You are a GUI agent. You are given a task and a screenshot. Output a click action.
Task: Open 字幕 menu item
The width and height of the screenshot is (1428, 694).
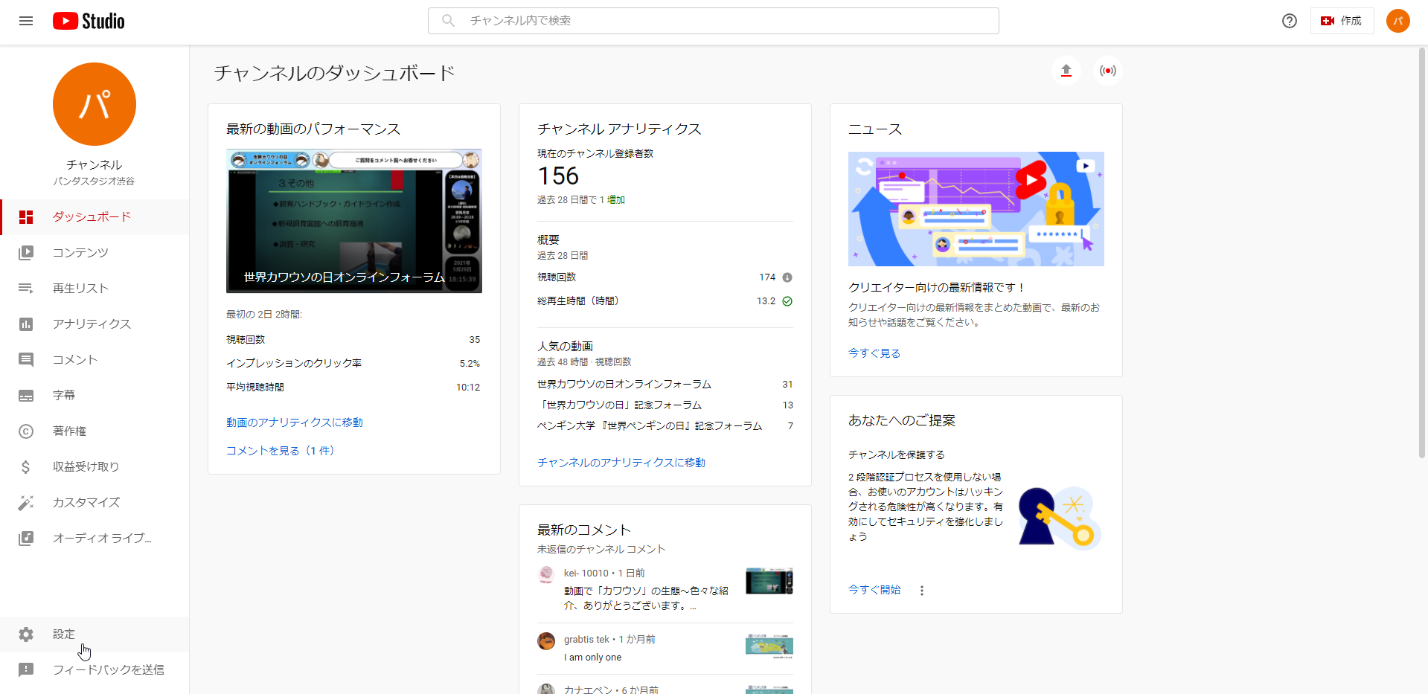point(95,396)
